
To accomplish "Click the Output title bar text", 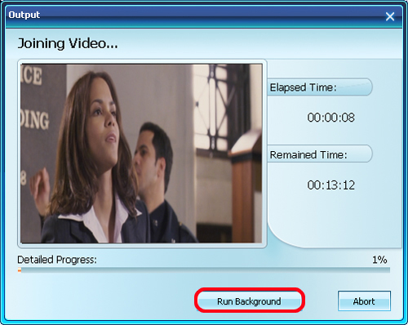I will pos(24,15).
